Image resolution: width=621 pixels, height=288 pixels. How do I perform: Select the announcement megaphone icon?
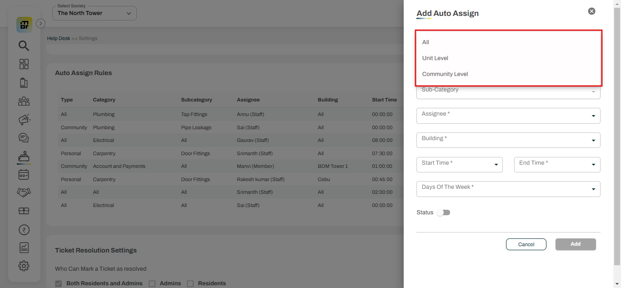pyautogui.click(x=24, y=119)
